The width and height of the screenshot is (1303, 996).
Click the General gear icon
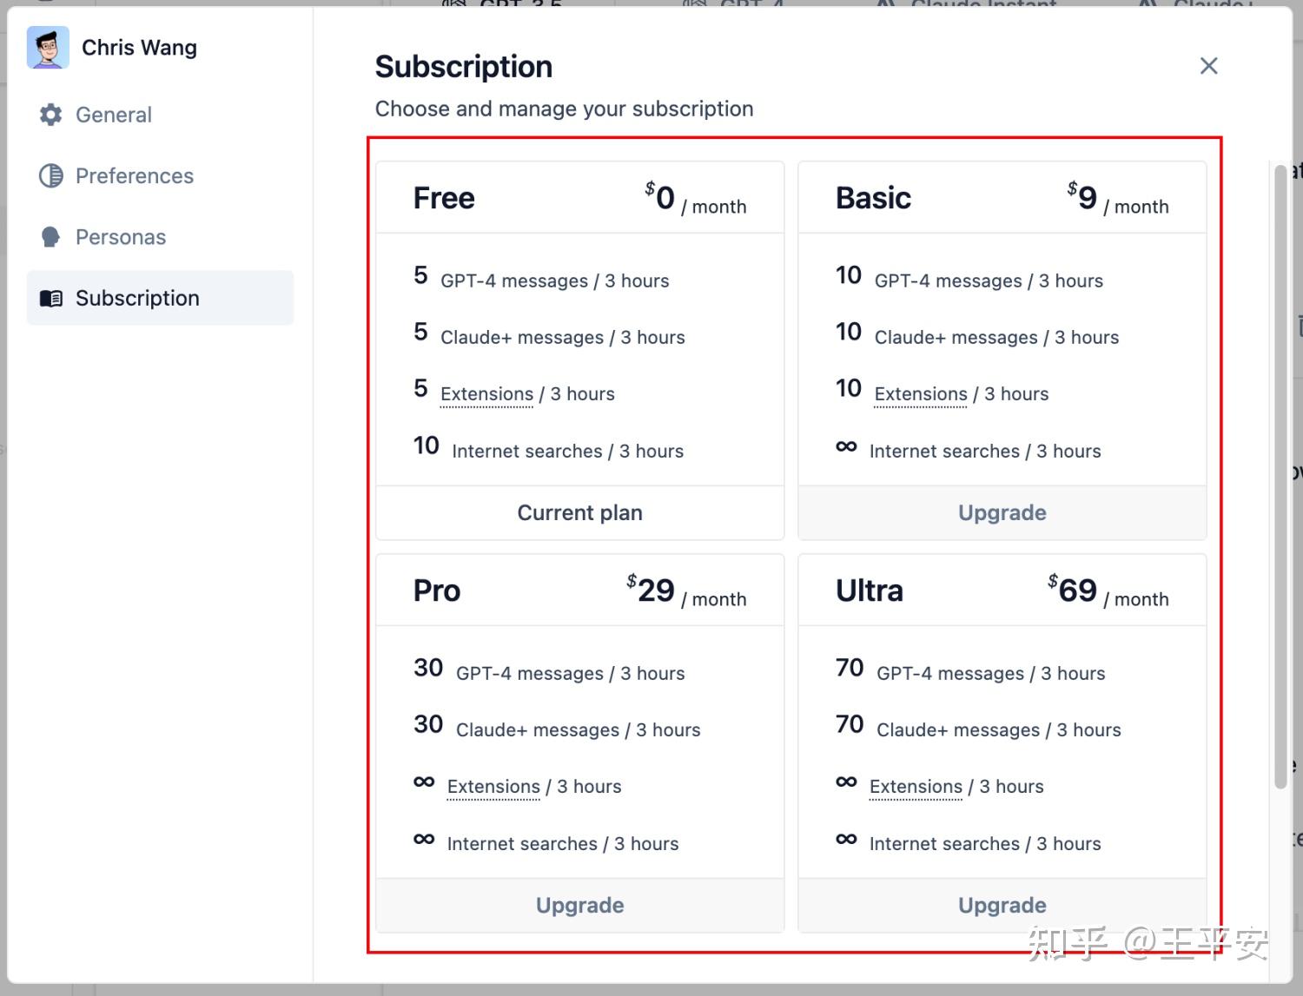click(x=51, y=115)
